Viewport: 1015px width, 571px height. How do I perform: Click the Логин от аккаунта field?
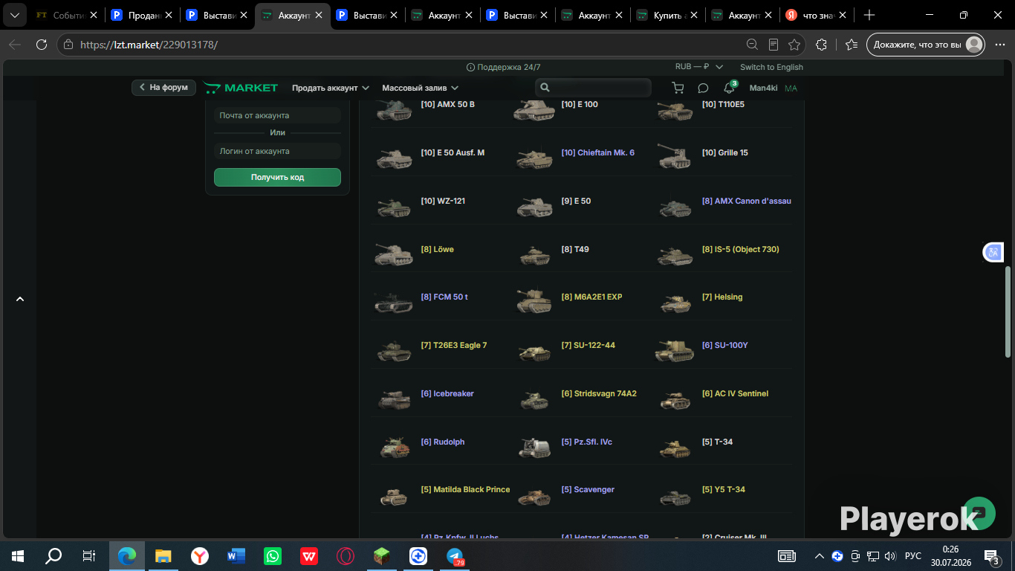click(277, 151)
